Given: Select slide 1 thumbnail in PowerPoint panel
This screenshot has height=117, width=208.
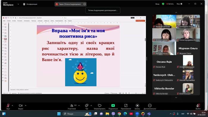Looking at the screenshot, I should coord(5,24).
